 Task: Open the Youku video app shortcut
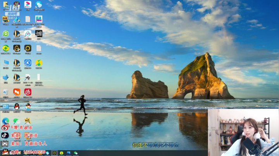(x=28, y=4)
